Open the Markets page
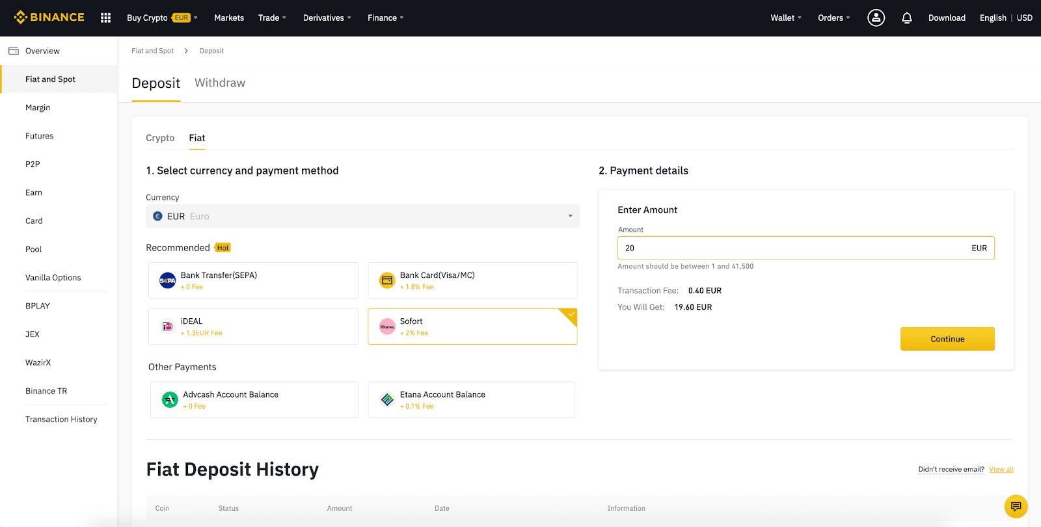This screenshot has height=527, width=1041. [x=229, y=18]
